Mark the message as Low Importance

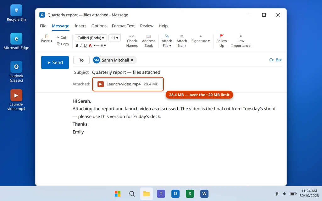[x=241, y=41]
